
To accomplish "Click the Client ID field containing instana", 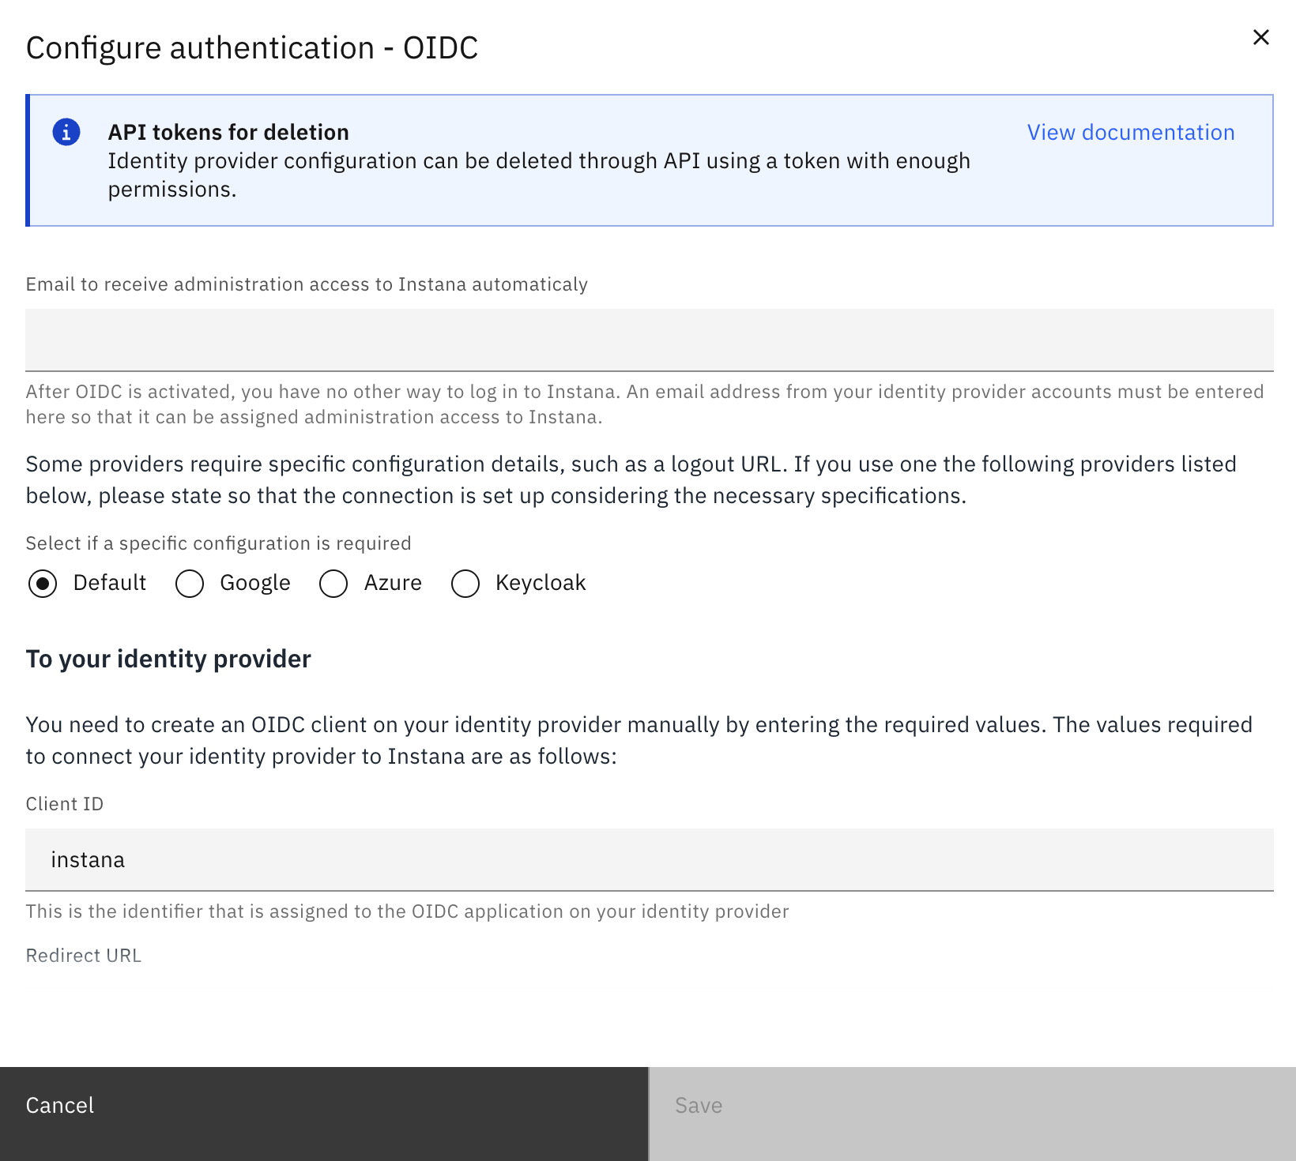I will (x=650, y=859).
